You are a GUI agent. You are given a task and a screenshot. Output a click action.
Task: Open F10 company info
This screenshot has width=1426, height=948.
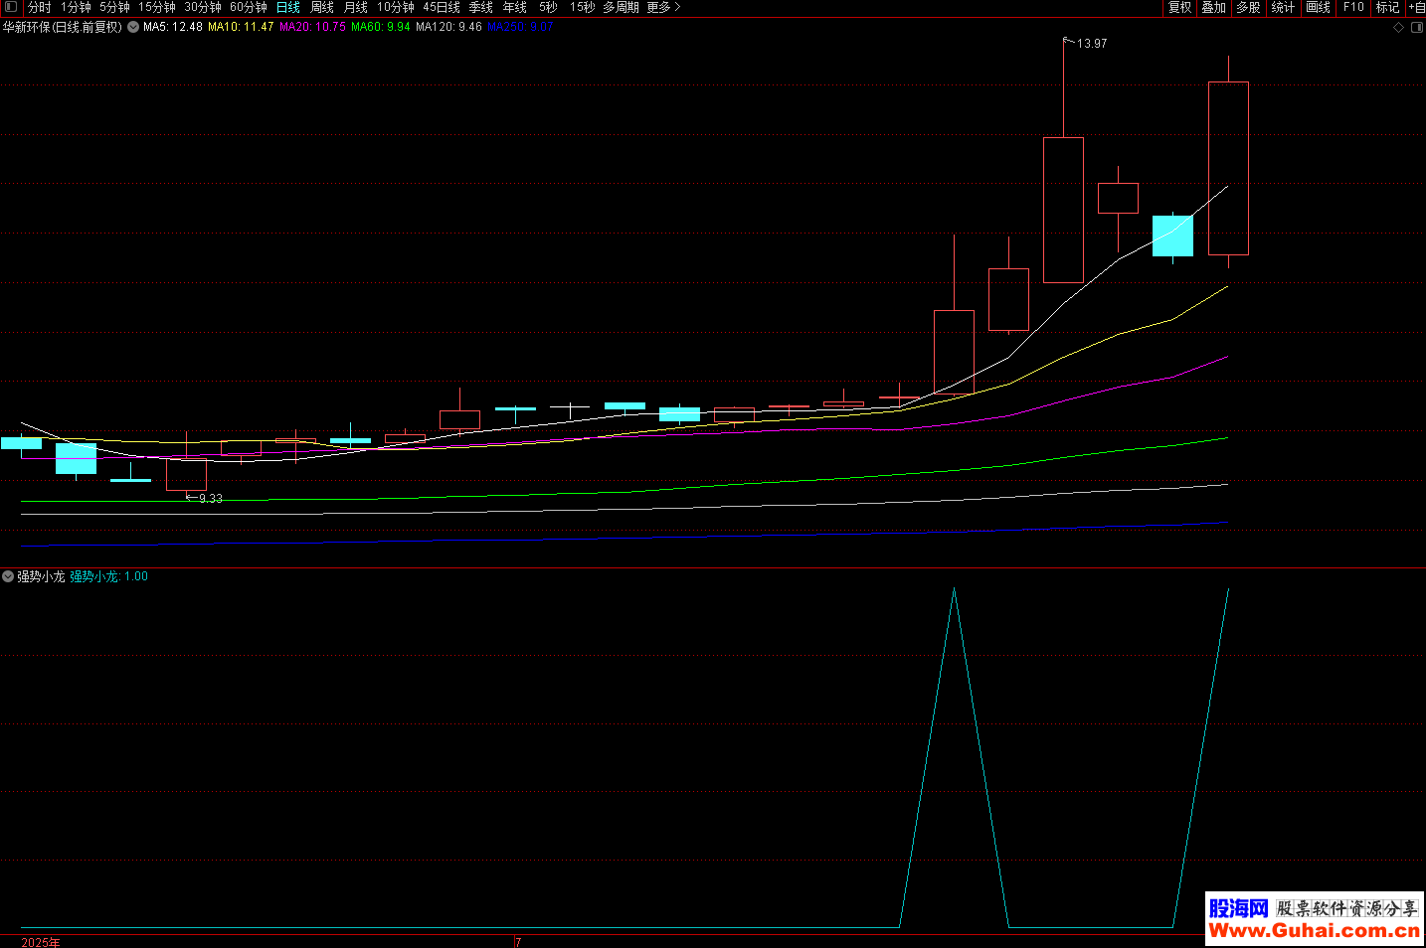tap(1353, 7)
